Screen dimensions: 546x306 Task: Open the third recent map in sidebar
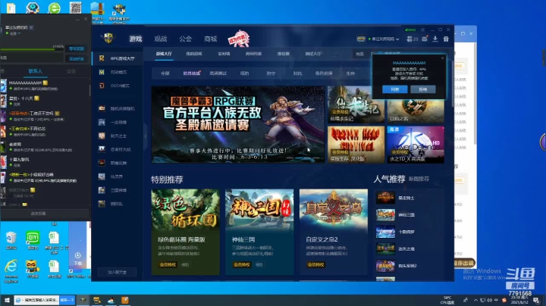[x=118, y=136]
